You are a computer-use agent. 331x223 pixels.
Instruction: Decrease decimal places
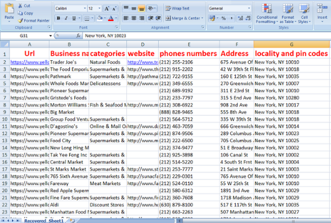click(248, 19)
